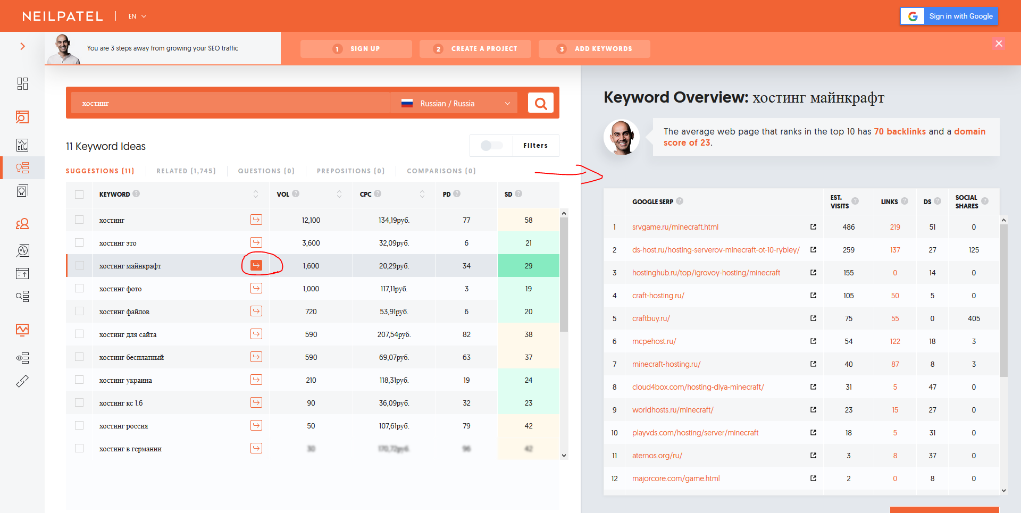Viewport: 1021px width, 513px height.
Task: Open the EN language selector
Action: point(137,16)
